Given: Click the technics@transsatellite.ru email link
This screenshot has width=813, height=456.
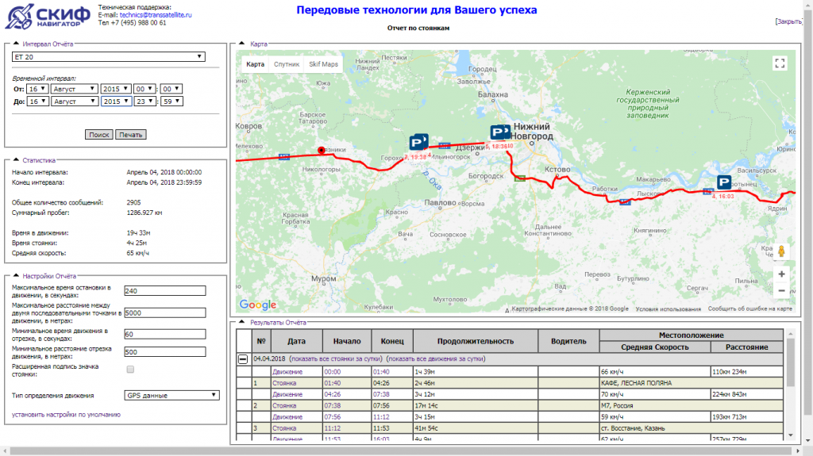Looking at the screenshot, I should click(156, 15).
